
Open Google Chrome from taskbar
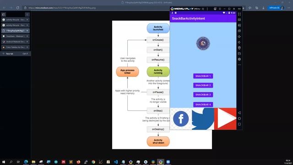coord(93,162)
